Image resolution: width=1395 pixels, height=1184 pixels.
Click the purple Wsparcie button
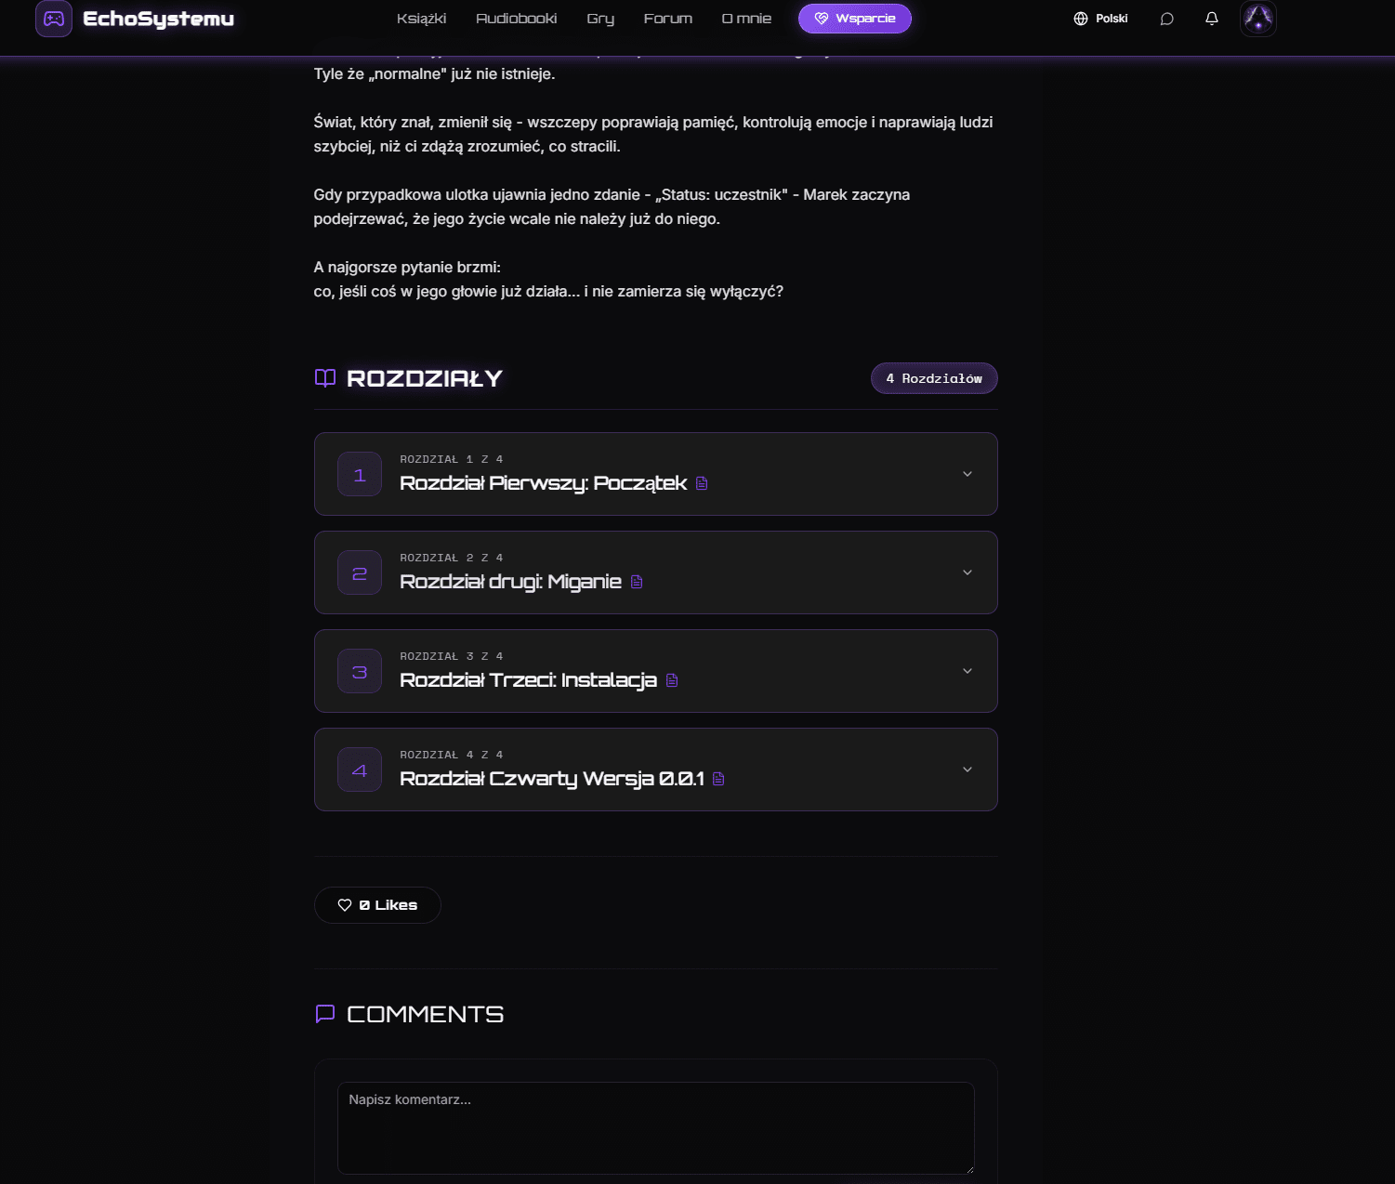pos(854,19)
